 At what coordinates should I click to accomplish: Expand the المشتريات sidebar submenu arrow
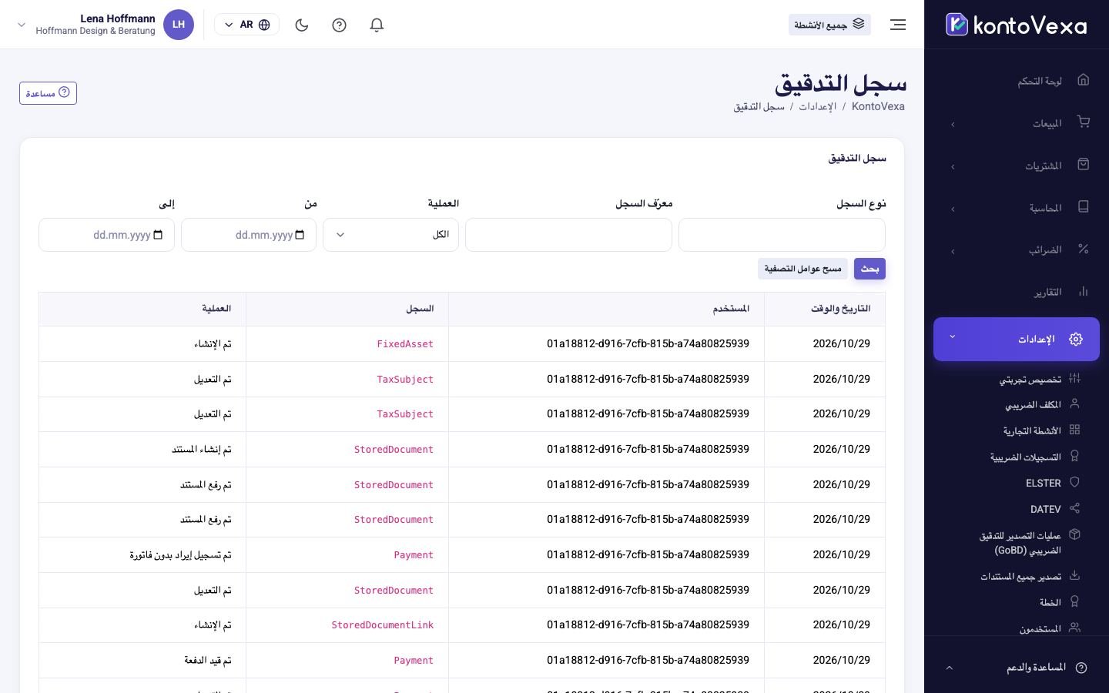[x=953, y=166]
